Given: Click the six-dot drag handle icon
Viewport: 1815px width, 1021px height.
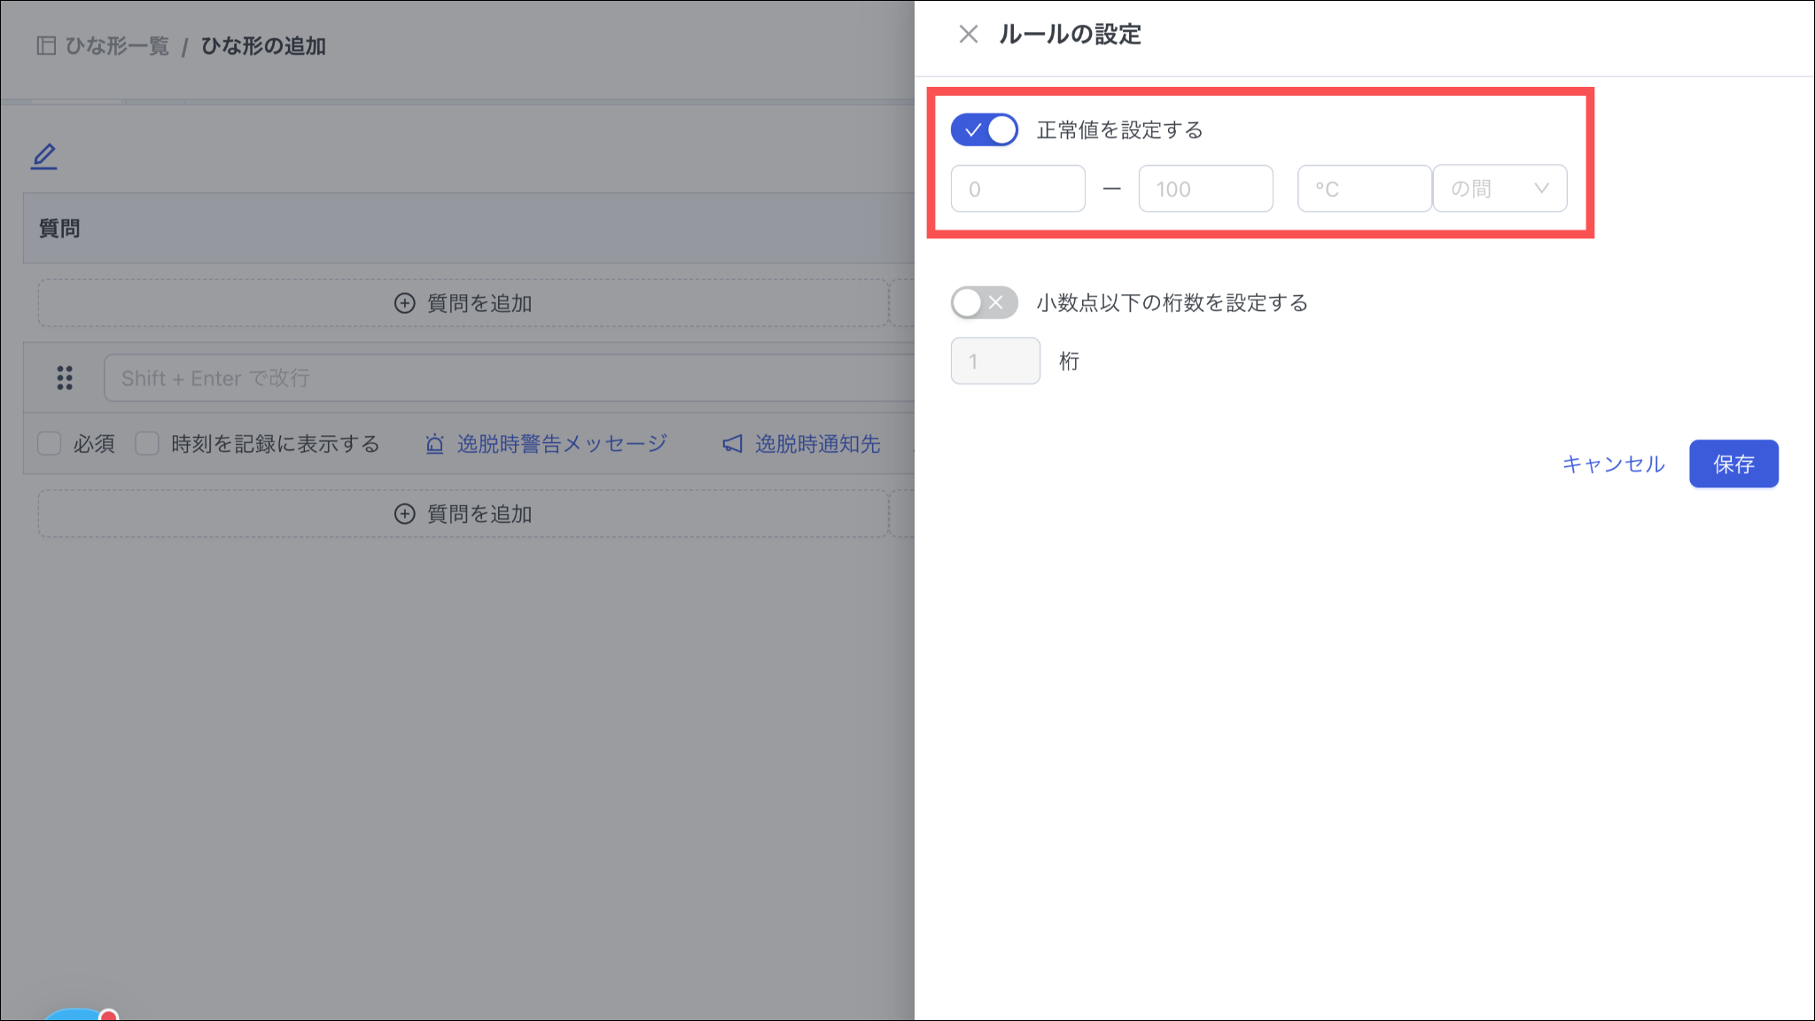Looking at the screenshot, I should 65,378.
